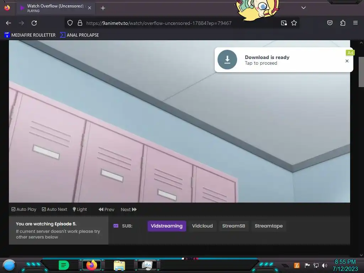
Task: Open the Firefox hamburger menu
Action: pyautogui.click(x=355, y=23)
